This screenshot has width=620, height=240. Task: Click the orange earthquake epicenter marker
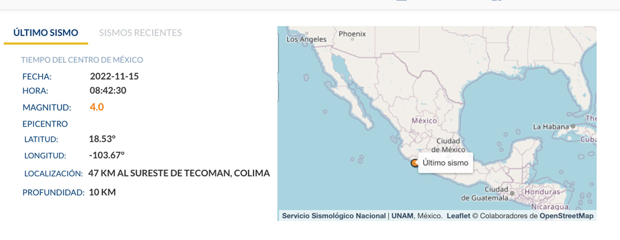click(x=414, y=163)
